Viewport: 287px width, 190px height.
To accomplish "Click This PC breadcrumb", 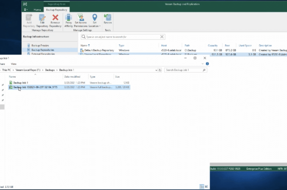I will pyautogui.click(x=6, y=70).
